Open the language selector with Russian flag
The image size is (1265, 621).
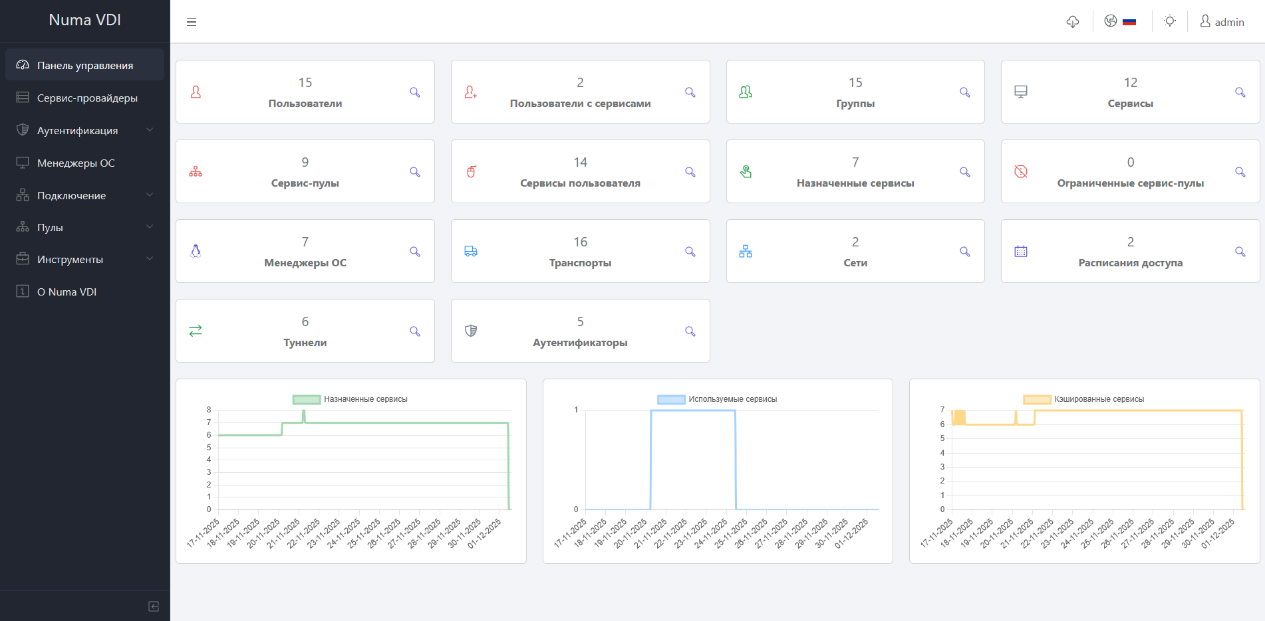tap(1120, 22)
